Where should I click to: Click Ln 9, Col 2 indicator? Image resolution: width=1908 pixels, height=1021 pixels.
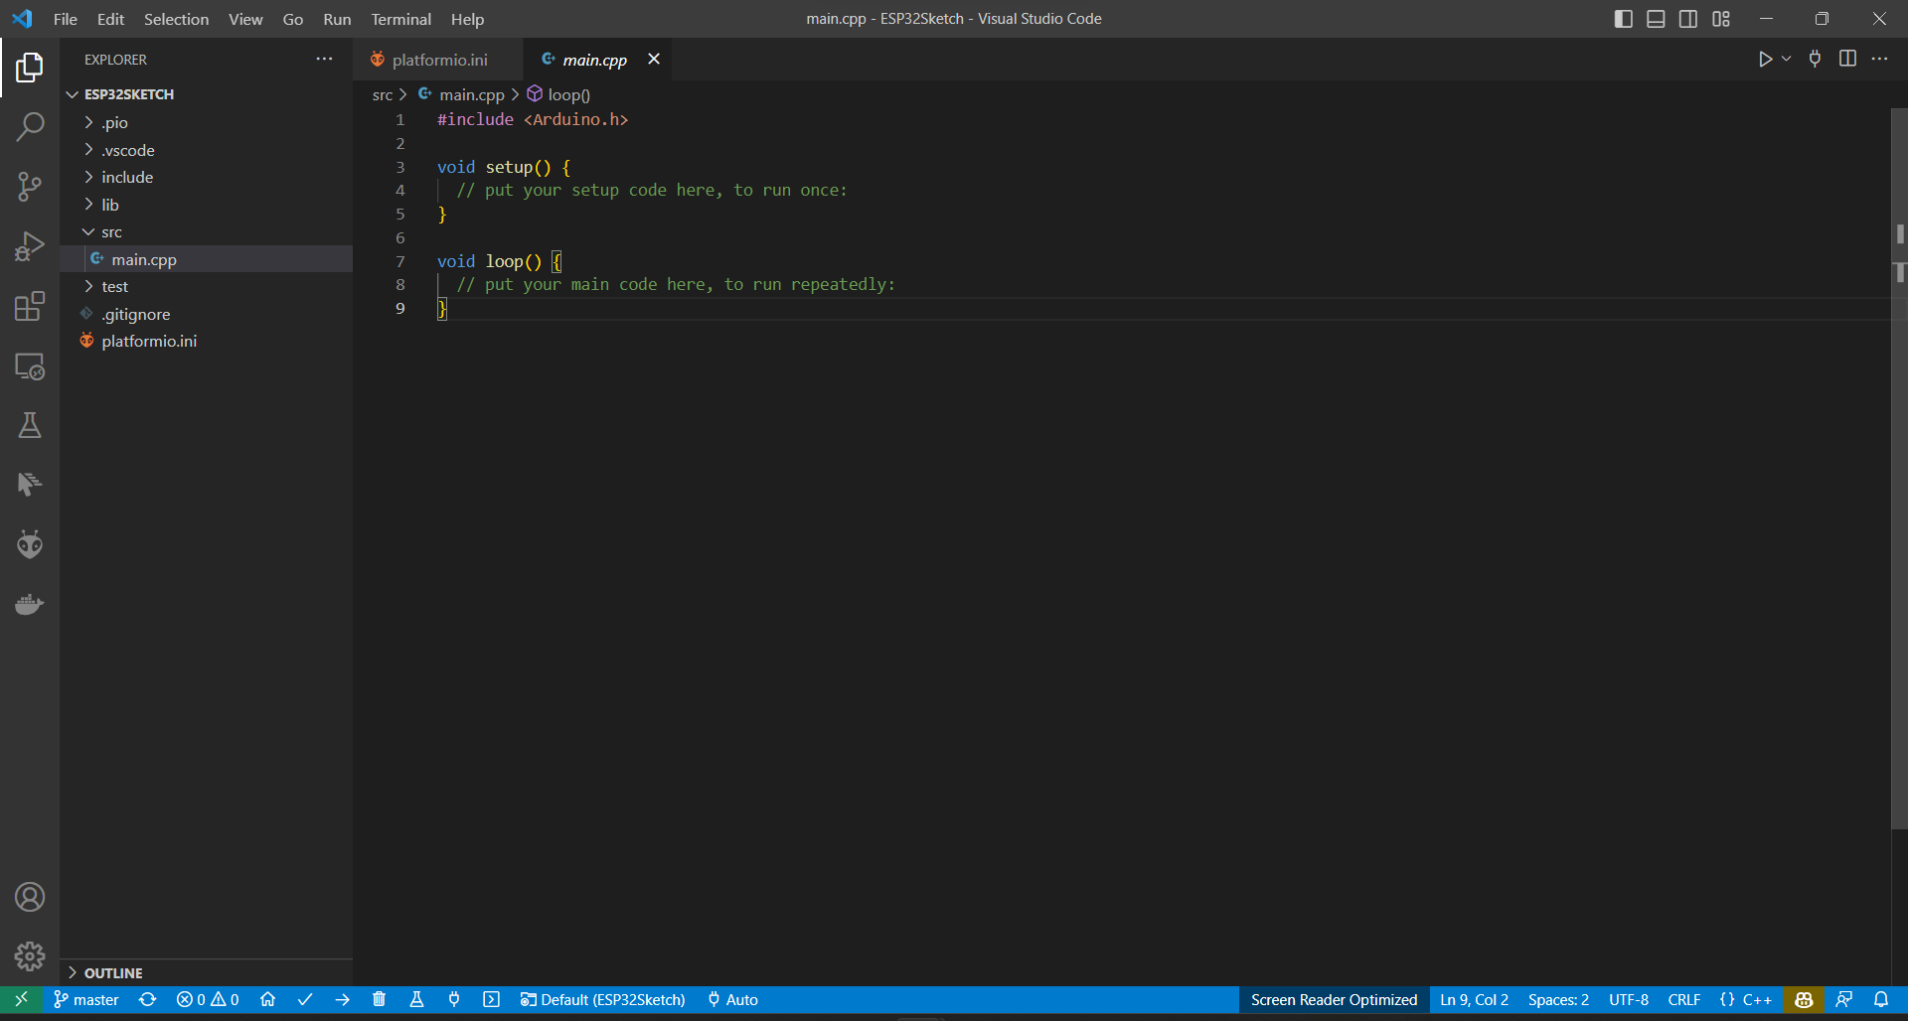(x=1474, y=999)
